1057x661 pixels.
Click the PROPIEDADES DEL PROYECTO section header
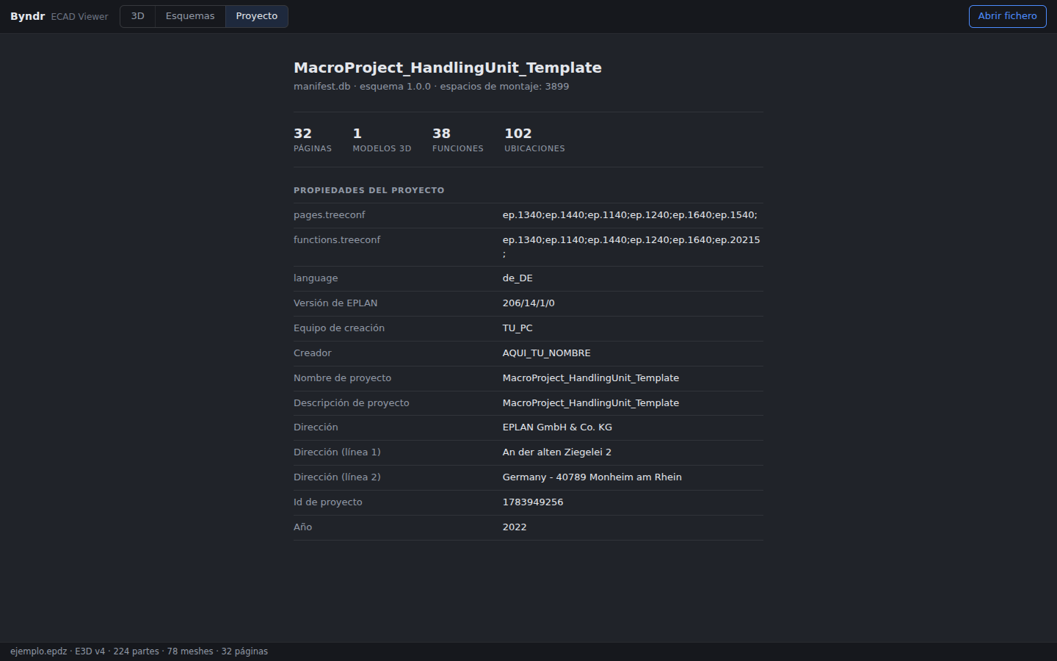pyautogui.click(x=369, y=190)
